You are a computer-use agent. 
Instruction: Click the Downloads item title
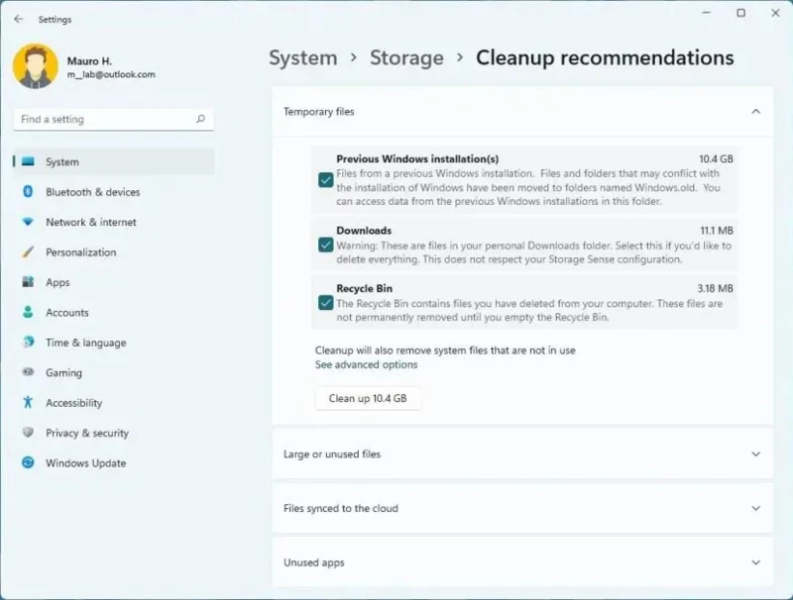pos(364,231)
